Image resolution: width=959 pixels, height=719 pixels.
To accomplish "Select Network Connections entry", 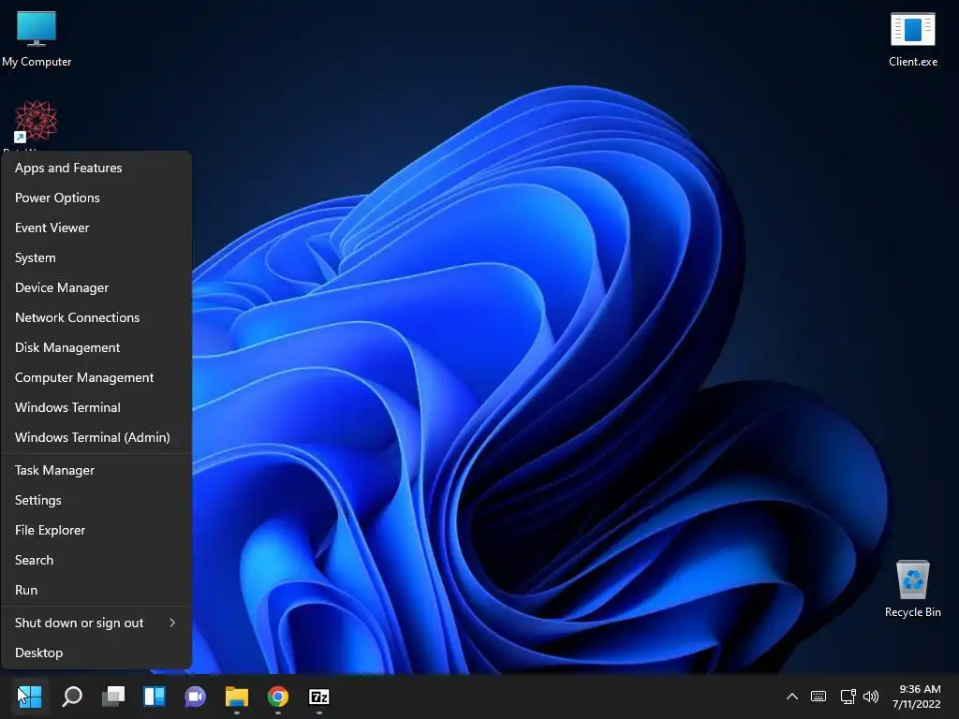I will [x=96, y=317].
